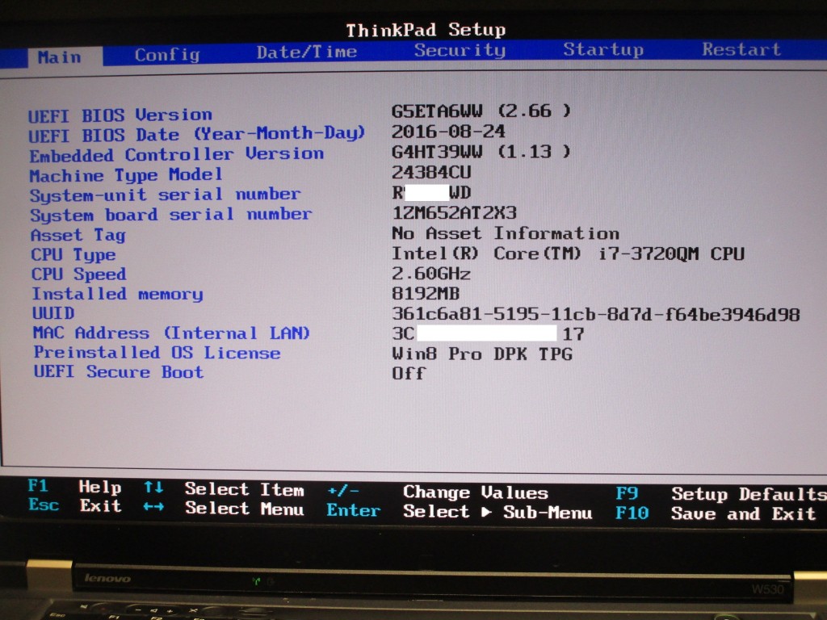
Task: Click the Secure Boot Off value
Action: [409, 373]
